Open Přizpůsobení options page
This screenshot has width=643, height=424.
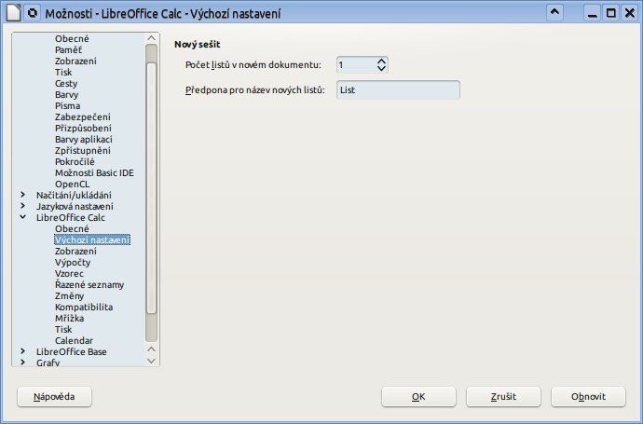pyautogui.click(x=83, y=128)
